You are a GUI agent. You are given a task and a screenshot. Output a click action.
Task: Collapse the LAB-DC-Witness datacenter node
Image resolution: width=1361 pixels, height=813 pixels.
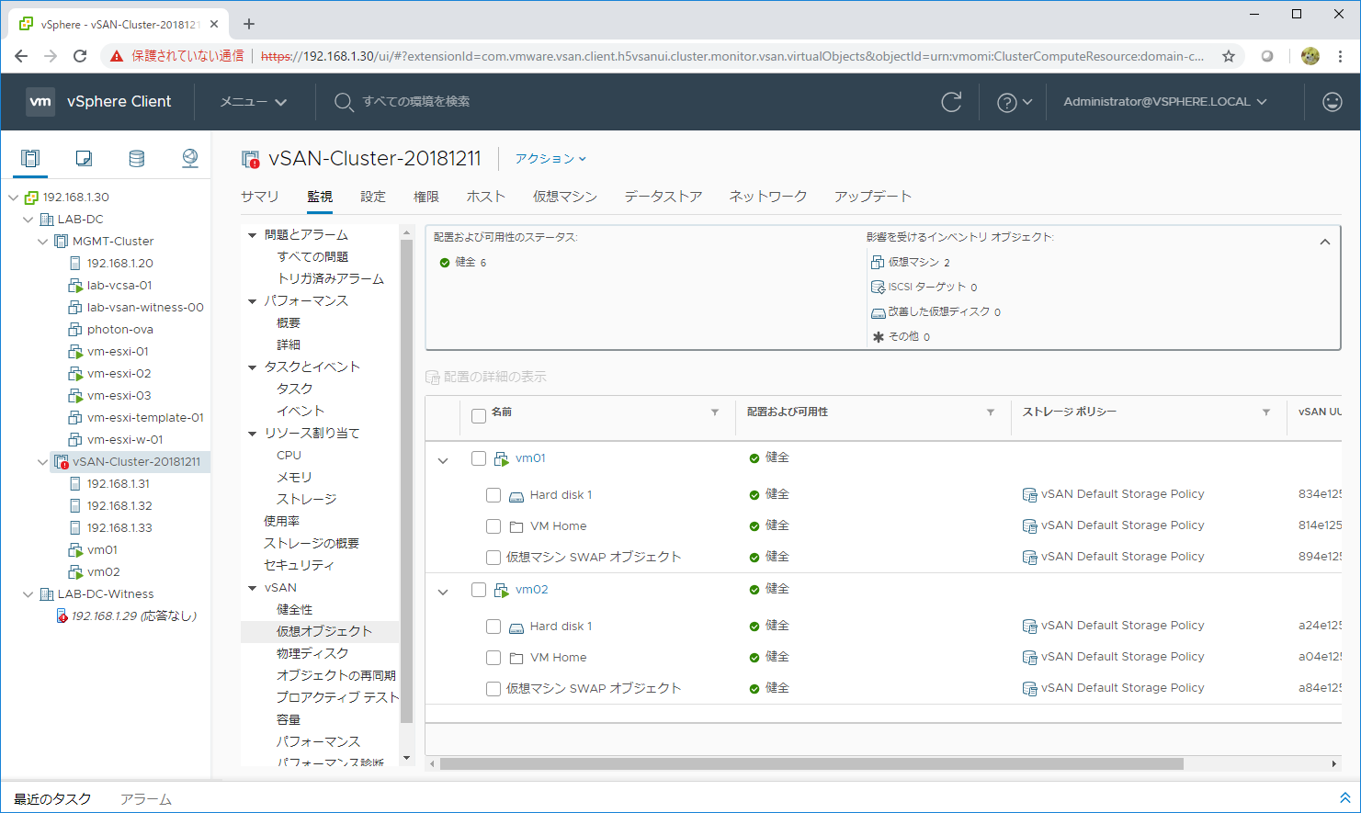[28, 594]
